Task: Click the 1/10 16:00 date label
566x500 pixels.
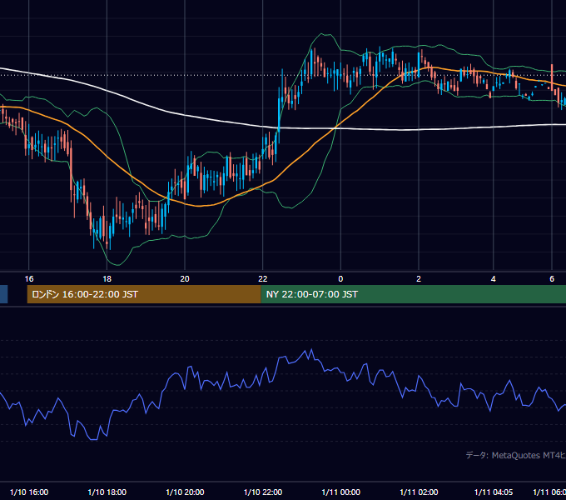Action: [29, 492]
